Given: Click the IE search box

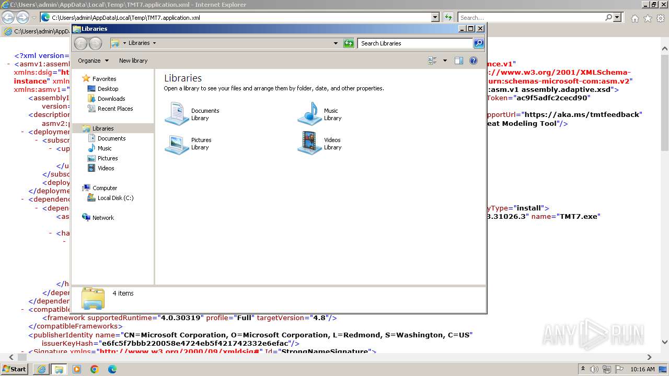Looking at the screenshot, I should 531,18.
